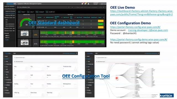
Task: Click the yellow segment in the 85% timeline
Action: tap(73, 42)
